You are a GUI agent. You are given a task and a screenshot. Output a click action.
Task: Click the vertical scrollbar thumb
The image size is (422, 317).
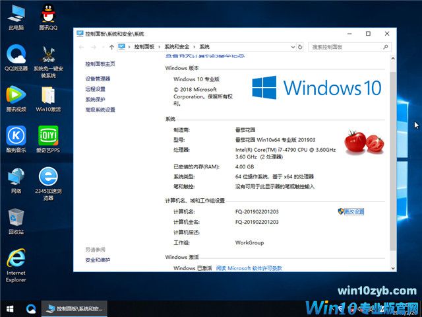pyautogui.click(x=393, y=161)
